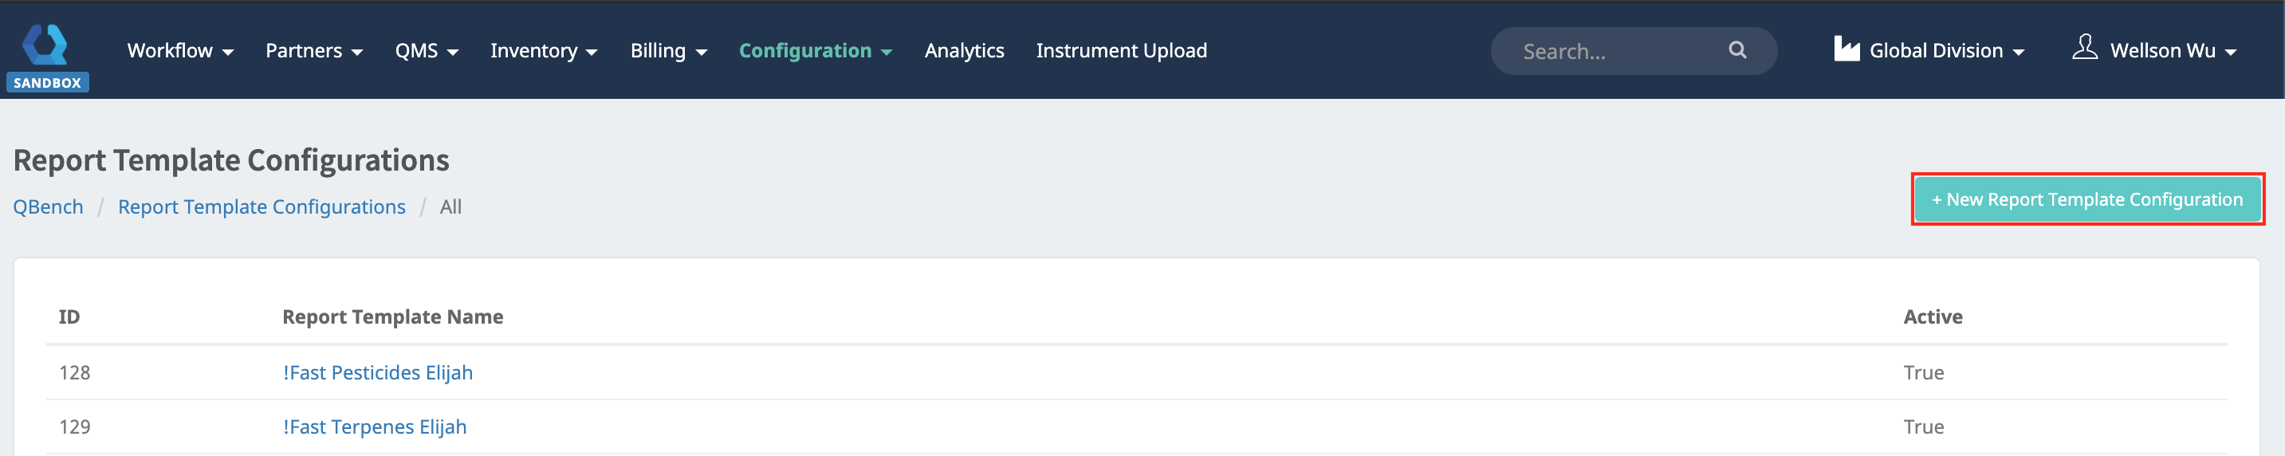Image resolution: width=2285 pixels, height=456 pixels.
Task: Expand the Partners menu
Action: [314, 52]
